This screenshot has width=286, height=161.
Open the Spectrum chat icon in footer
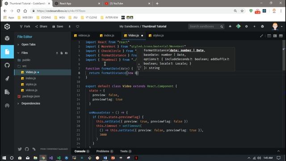tap(34, 149)
